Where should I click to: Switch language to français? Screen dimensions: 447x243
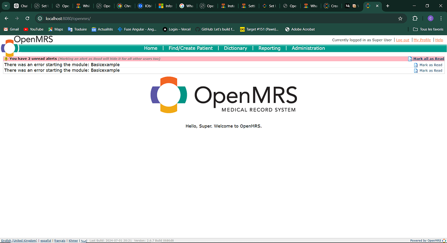pos(60,241)
